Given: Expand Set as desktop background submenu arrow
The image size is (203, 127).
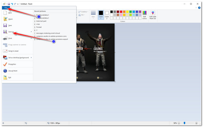Looking at the screenshot, I should (x=31, y=58).
